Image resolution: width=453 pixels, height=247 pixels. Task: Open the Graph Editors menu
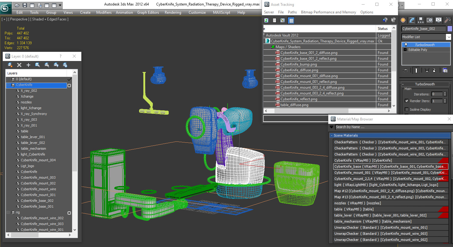pyautogui.click(x=148, y=13)
